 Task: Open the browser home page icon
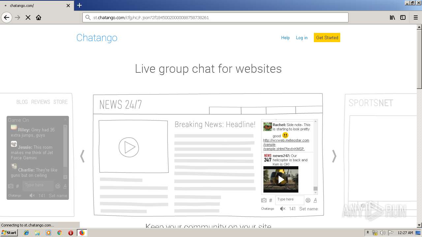[x=39, y=17]
